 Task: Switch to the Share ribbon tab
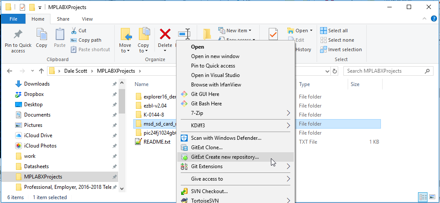63,19
